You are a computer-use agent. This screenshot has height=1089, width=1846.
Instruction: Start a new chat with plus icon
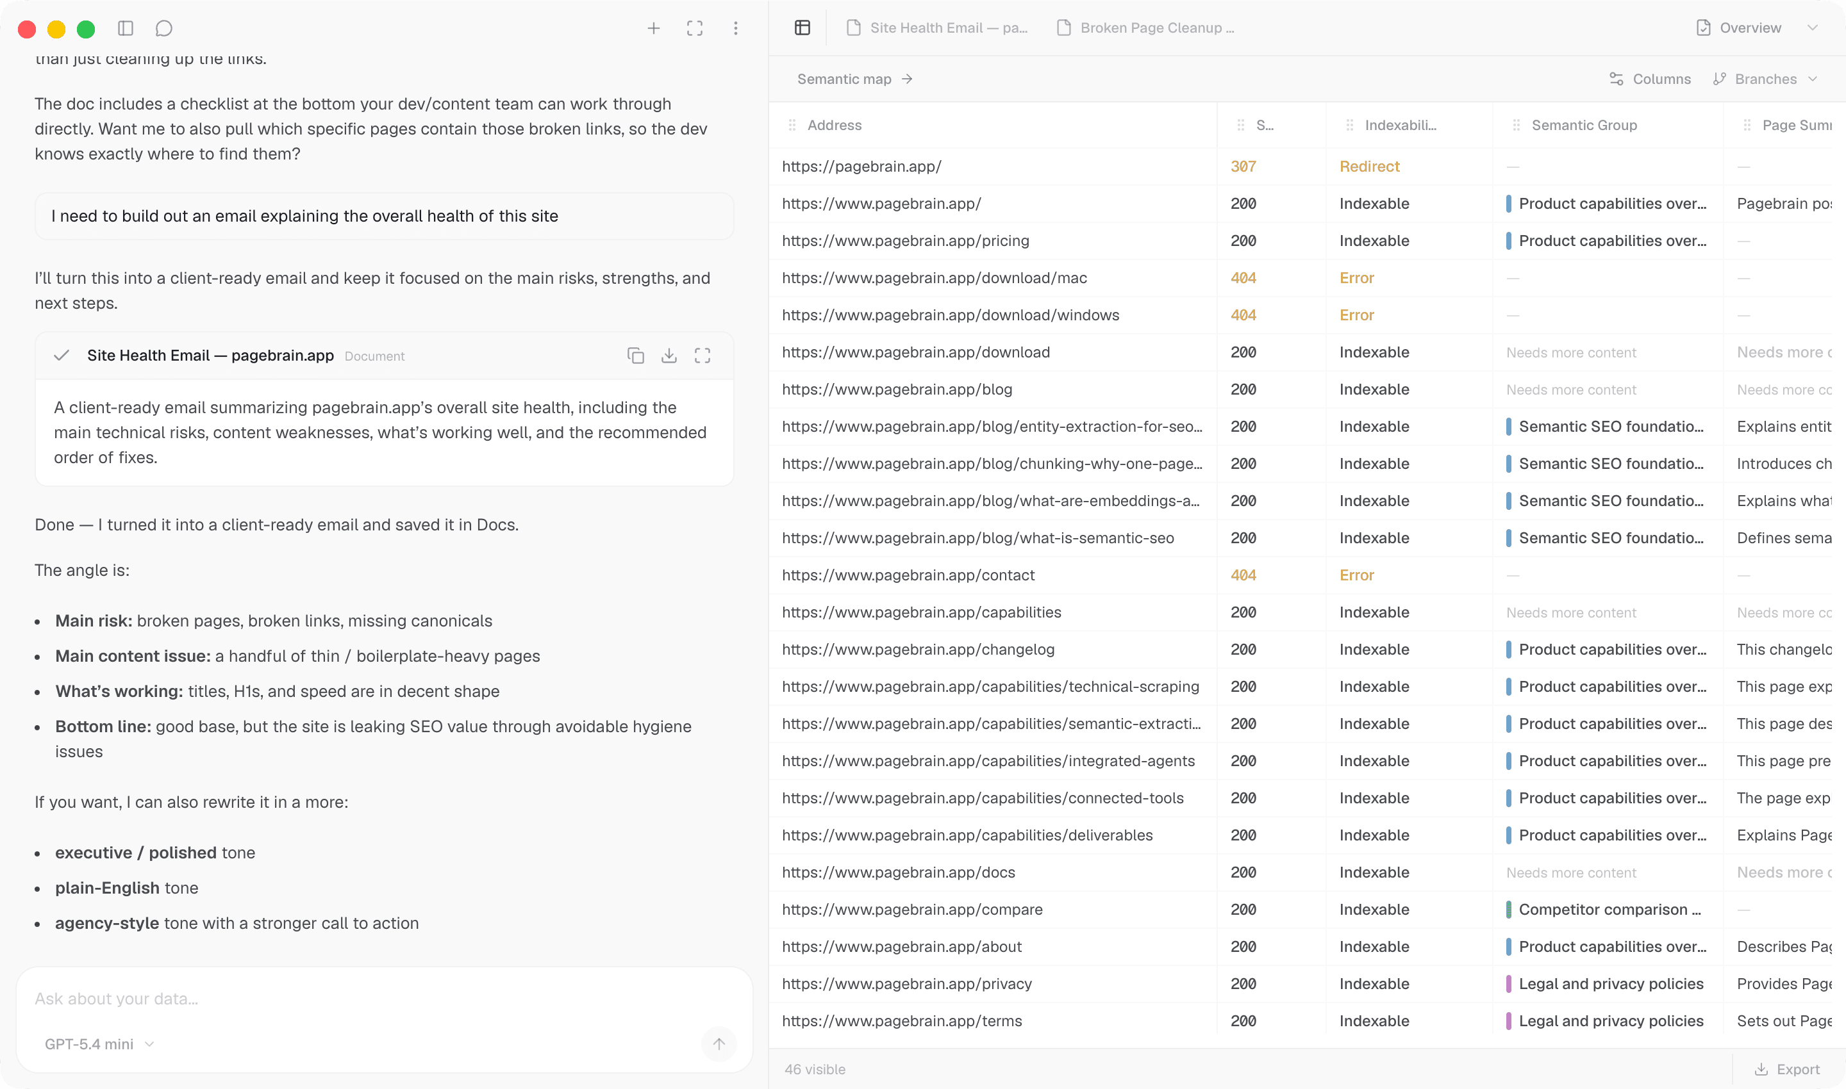(654, 29)
